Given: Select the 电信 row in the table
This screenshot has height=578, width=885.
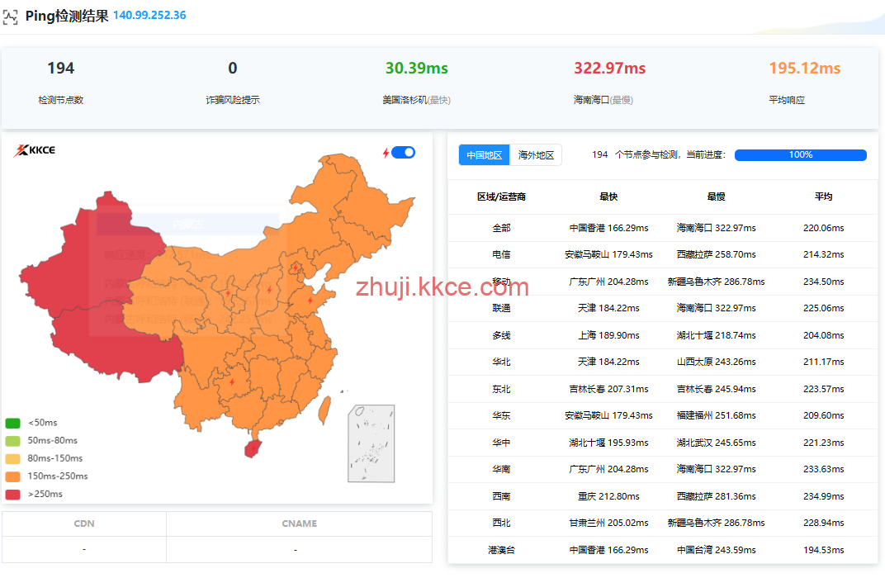Looking at the screenshot, I should point(501,255).
